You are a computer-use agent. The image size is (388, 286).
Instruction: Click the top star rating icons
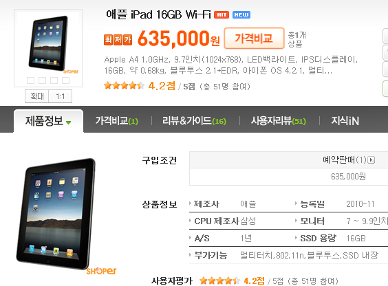[125, 85]
